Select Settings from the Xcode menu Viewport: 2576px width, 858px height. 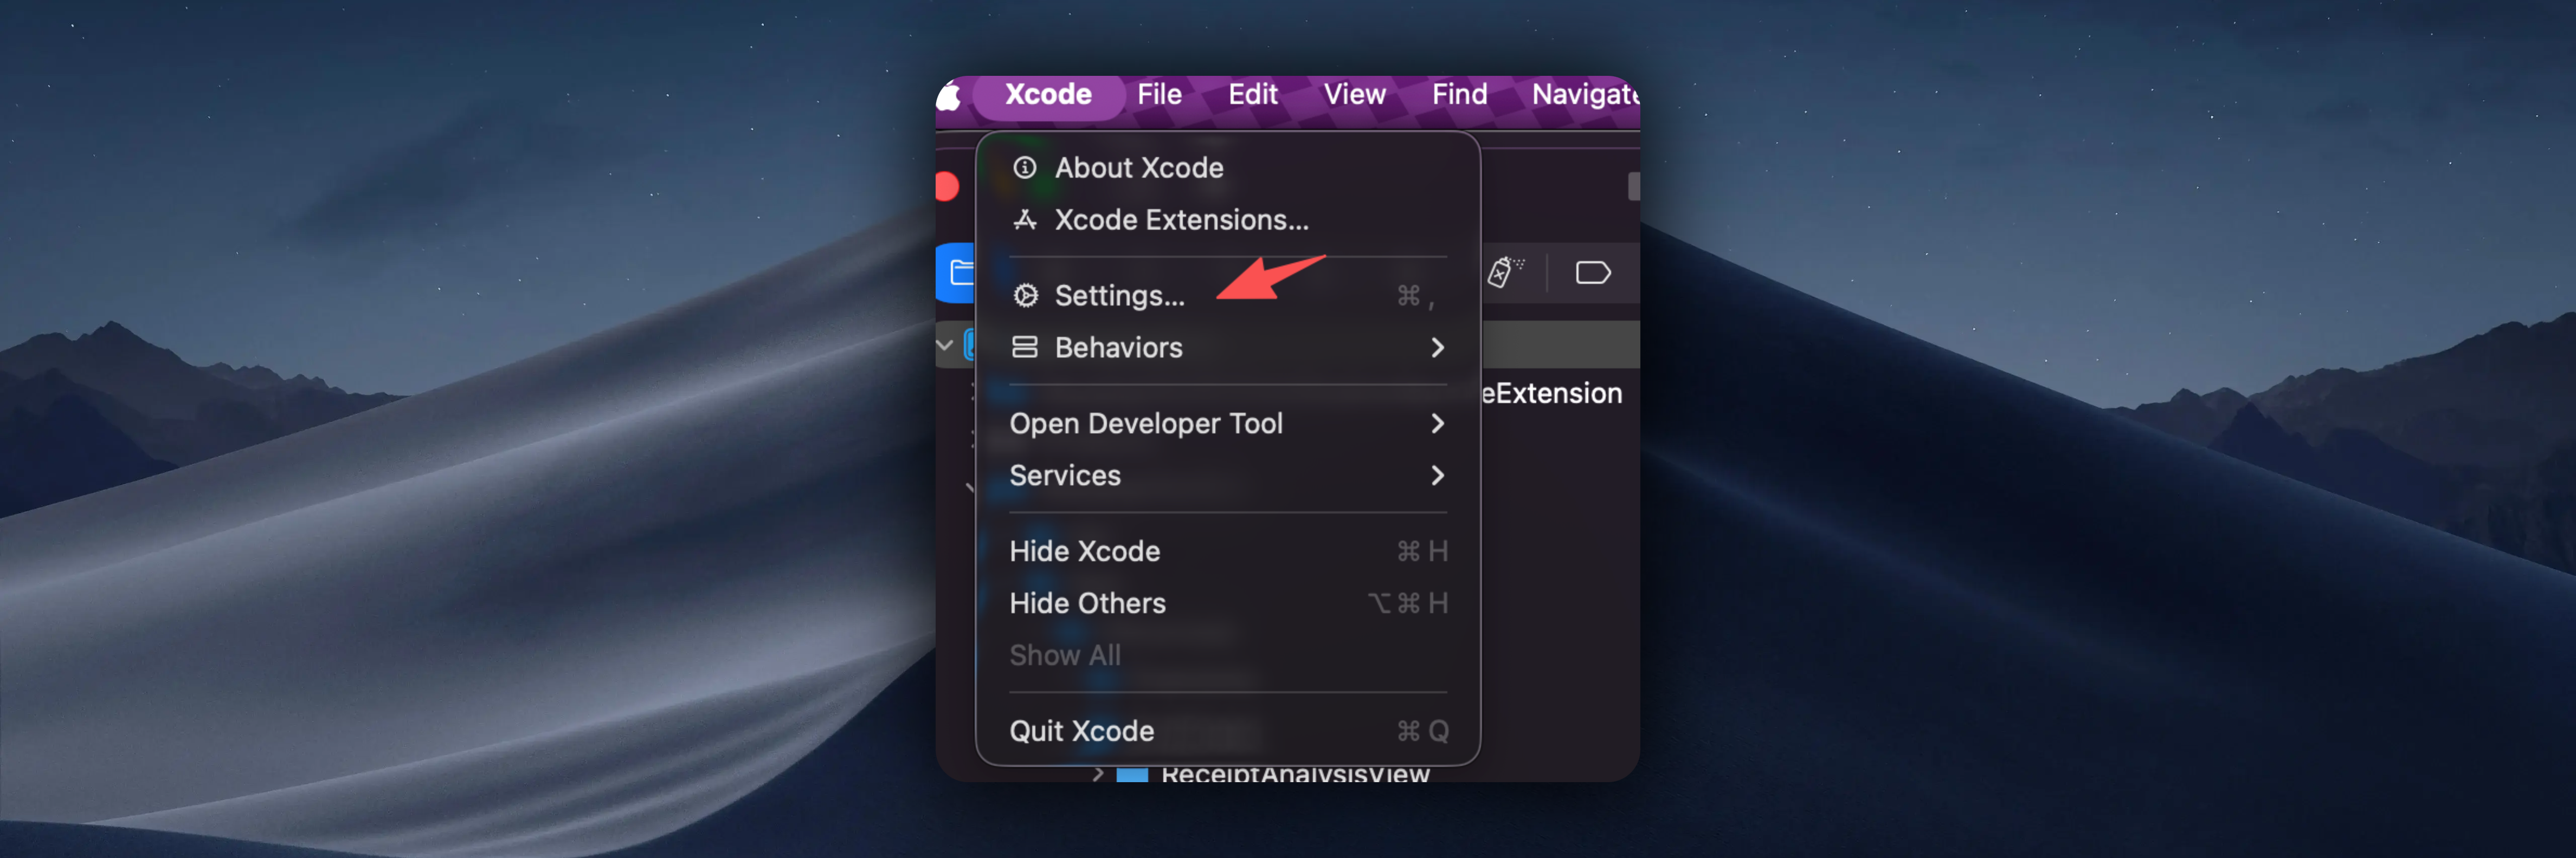(x=1120, y=296)
